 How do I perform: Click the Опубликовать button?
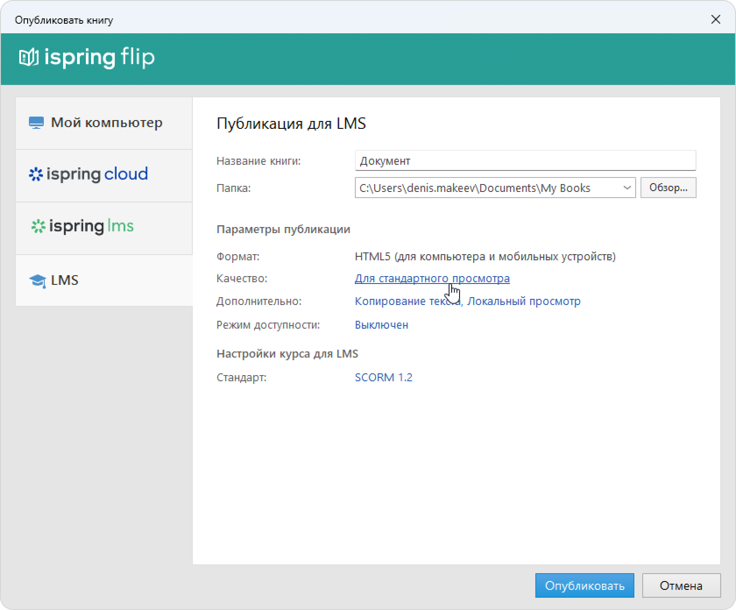tap(584, 585)
